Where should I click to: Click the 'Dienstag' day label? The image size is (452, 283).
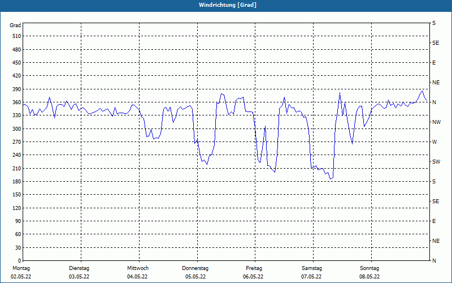click(79, 268)
